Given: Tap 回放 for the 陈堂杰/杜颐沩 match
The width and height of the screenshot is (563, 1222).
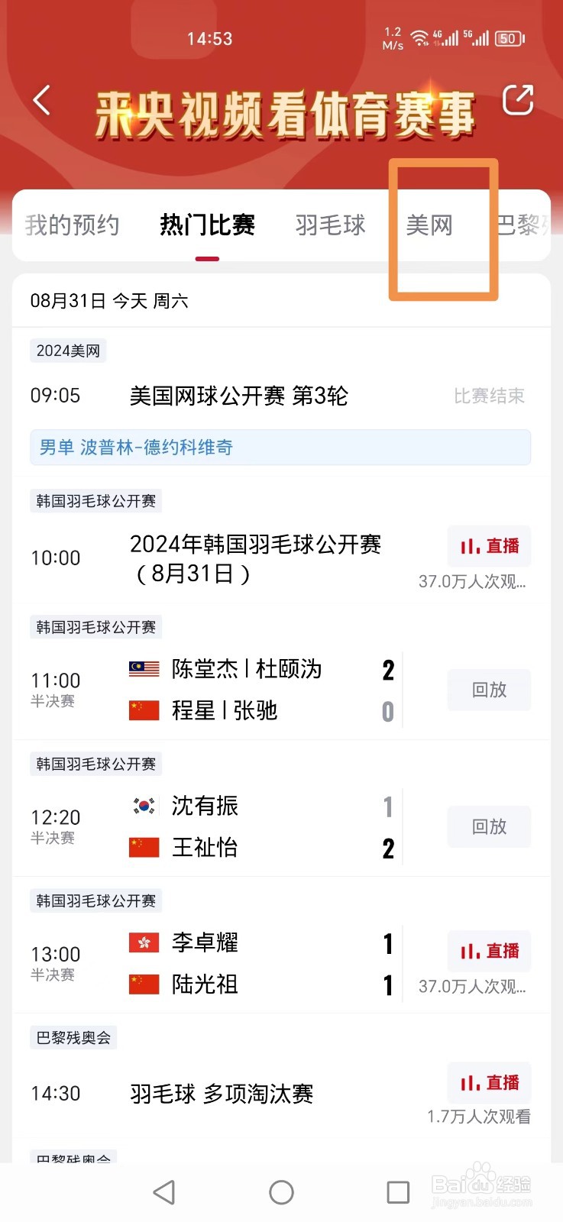Looking at the screenshot, I should [489, 690].
